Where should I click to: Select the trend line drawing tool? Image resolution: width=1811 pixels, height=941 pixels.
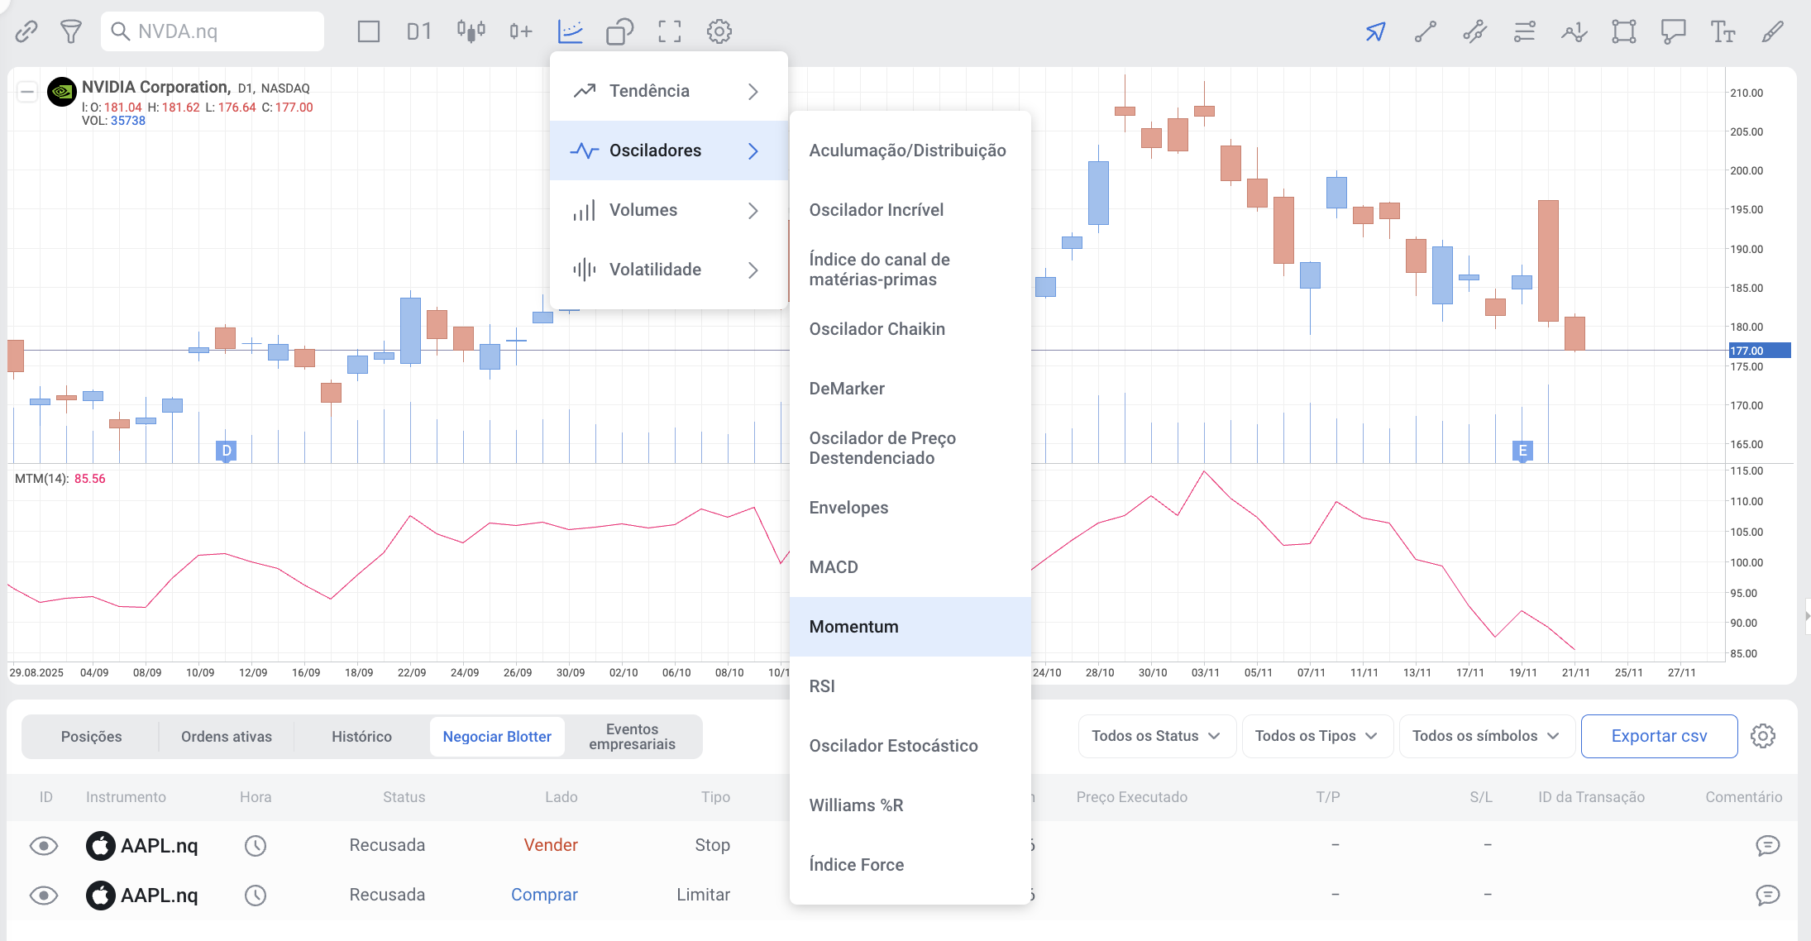[1425, 31]
